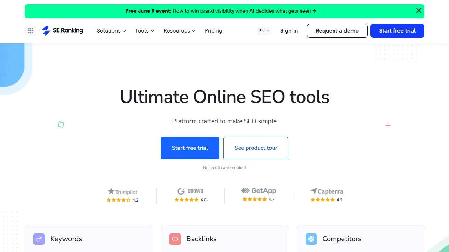Click Start free trial in header
449x252 pixels.
(397, 31)
